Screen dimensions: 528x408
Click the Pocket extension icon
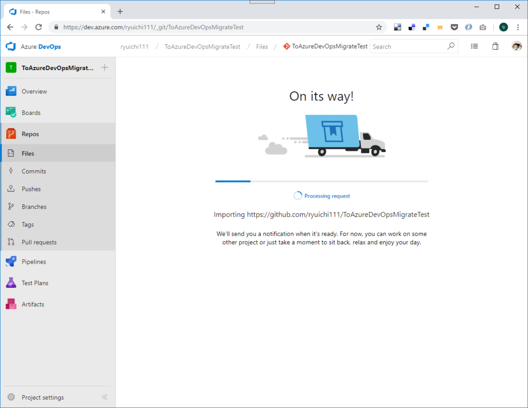tap(454, 27)
